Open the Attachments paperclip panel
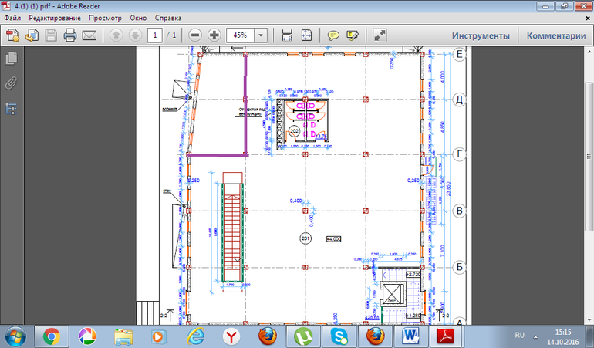Screen dimensions: 594x348 tap(12, 83)
